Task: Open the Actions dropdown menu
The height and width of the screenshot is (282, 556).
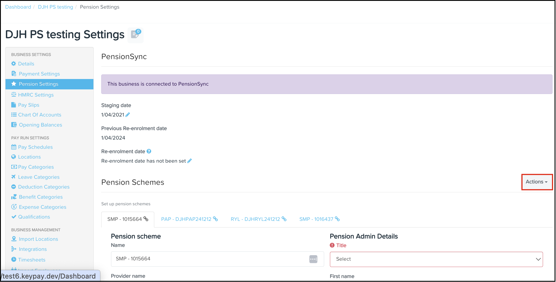Action: (536, 182)
